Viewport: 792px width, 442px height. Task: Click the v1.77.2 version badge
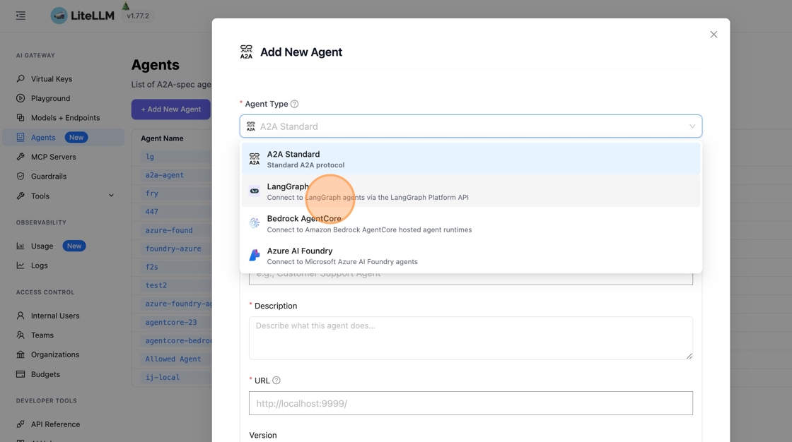pos(138,16)
